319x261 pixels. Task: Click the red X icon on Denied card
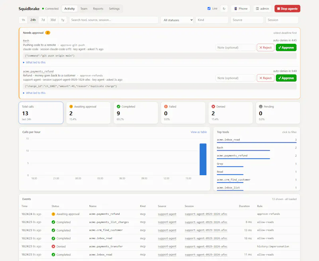213,107
